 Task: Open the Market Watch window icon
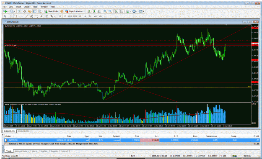click(20, 11)
